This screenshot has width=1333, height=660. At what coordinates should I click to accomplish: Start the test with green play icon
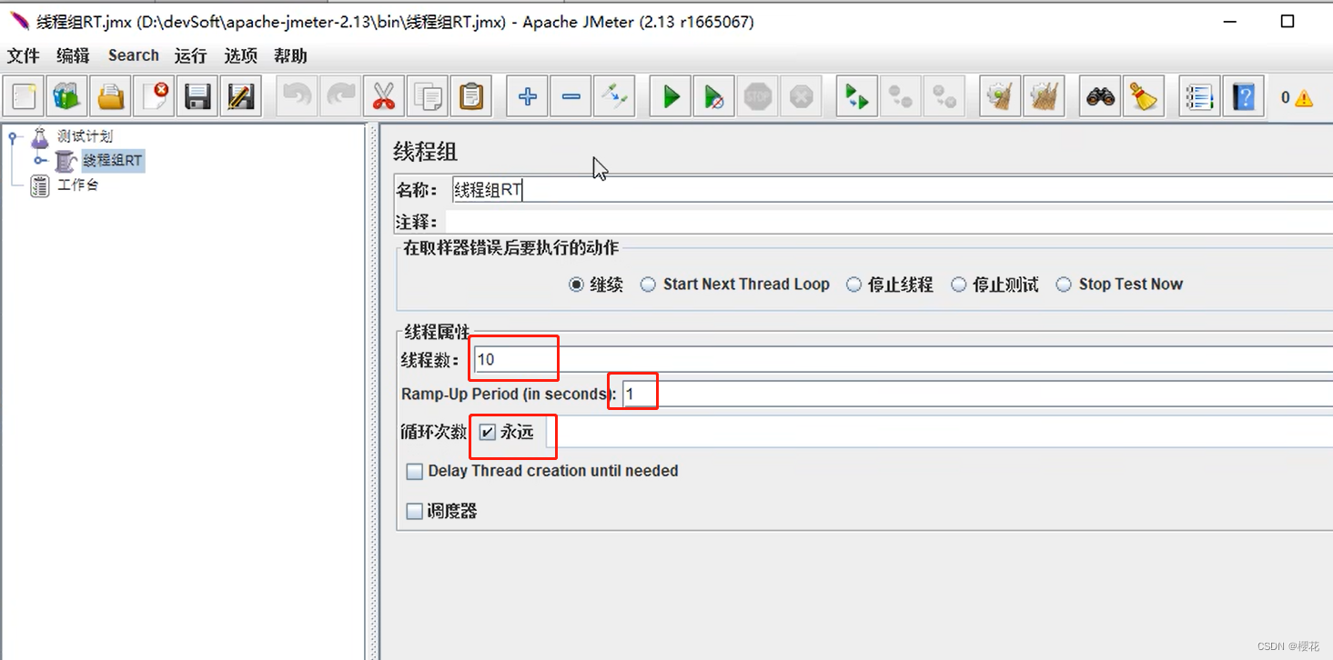pyautogui.click(x=671, y=95)
